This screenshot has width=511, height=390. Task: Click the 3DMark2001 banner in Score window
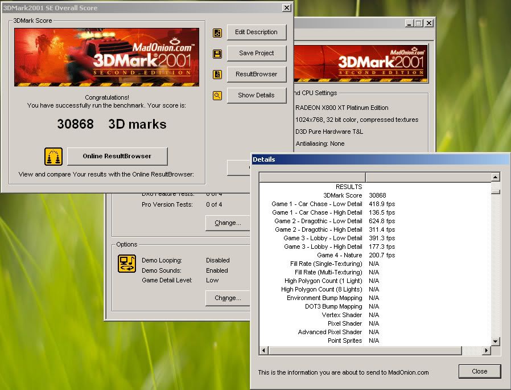tap(106, 58)
